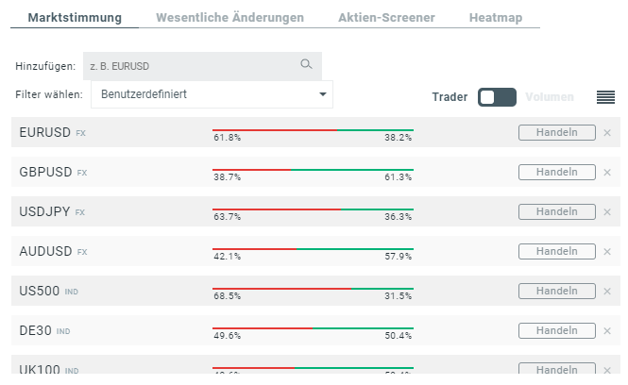Image resolution: width=628 pixels, height=385 pixels.
Task: Switch to Wesentliche Änderungen tab
Action: click(229, 18)
